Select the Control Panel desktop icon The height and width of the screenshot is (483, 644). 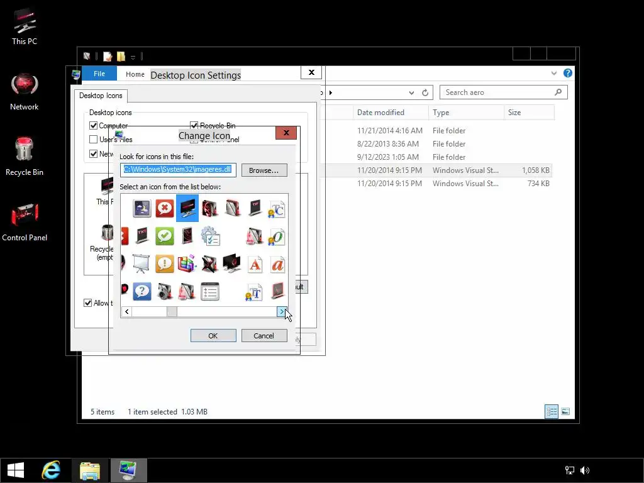(25, 222)
